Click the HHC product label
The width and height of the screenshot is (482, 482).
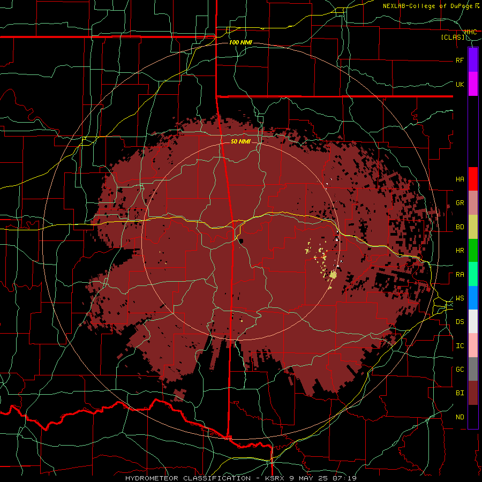(x=470, y=32)
